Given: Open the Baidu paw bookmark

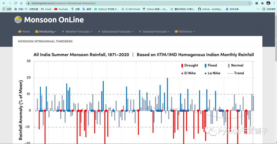Looking at the screenshot, I should [x=26, y=9].
